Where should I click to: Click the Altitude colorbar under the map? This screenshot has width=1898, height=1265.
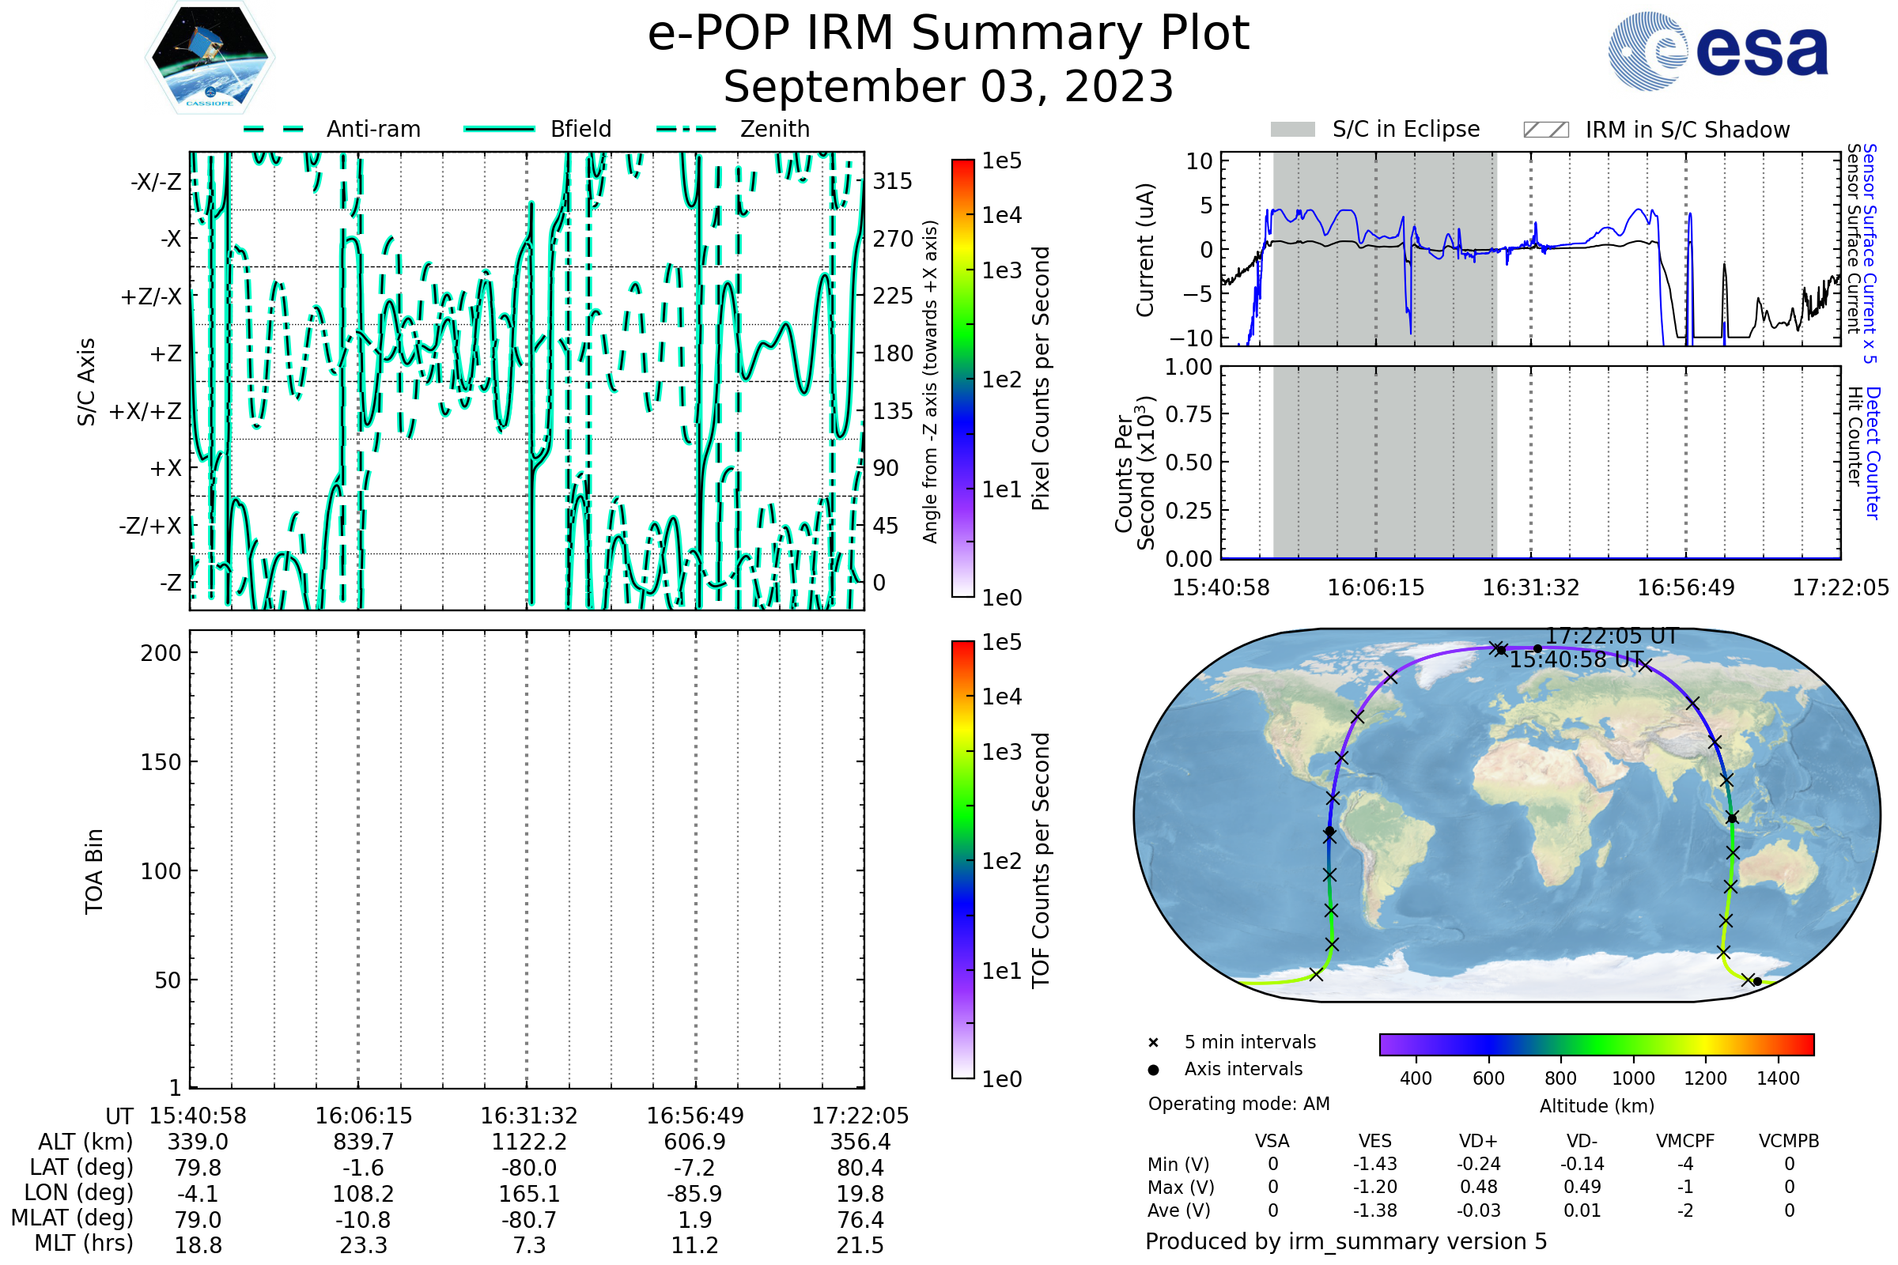(1596, 1044)
